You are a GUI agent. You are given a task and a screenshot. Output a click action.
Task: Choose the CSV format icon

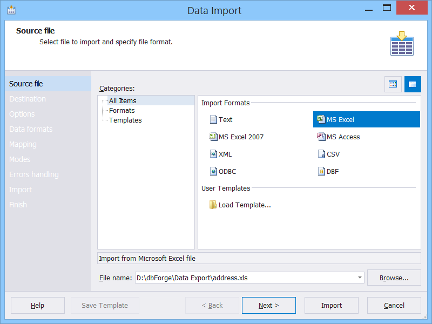321,154
